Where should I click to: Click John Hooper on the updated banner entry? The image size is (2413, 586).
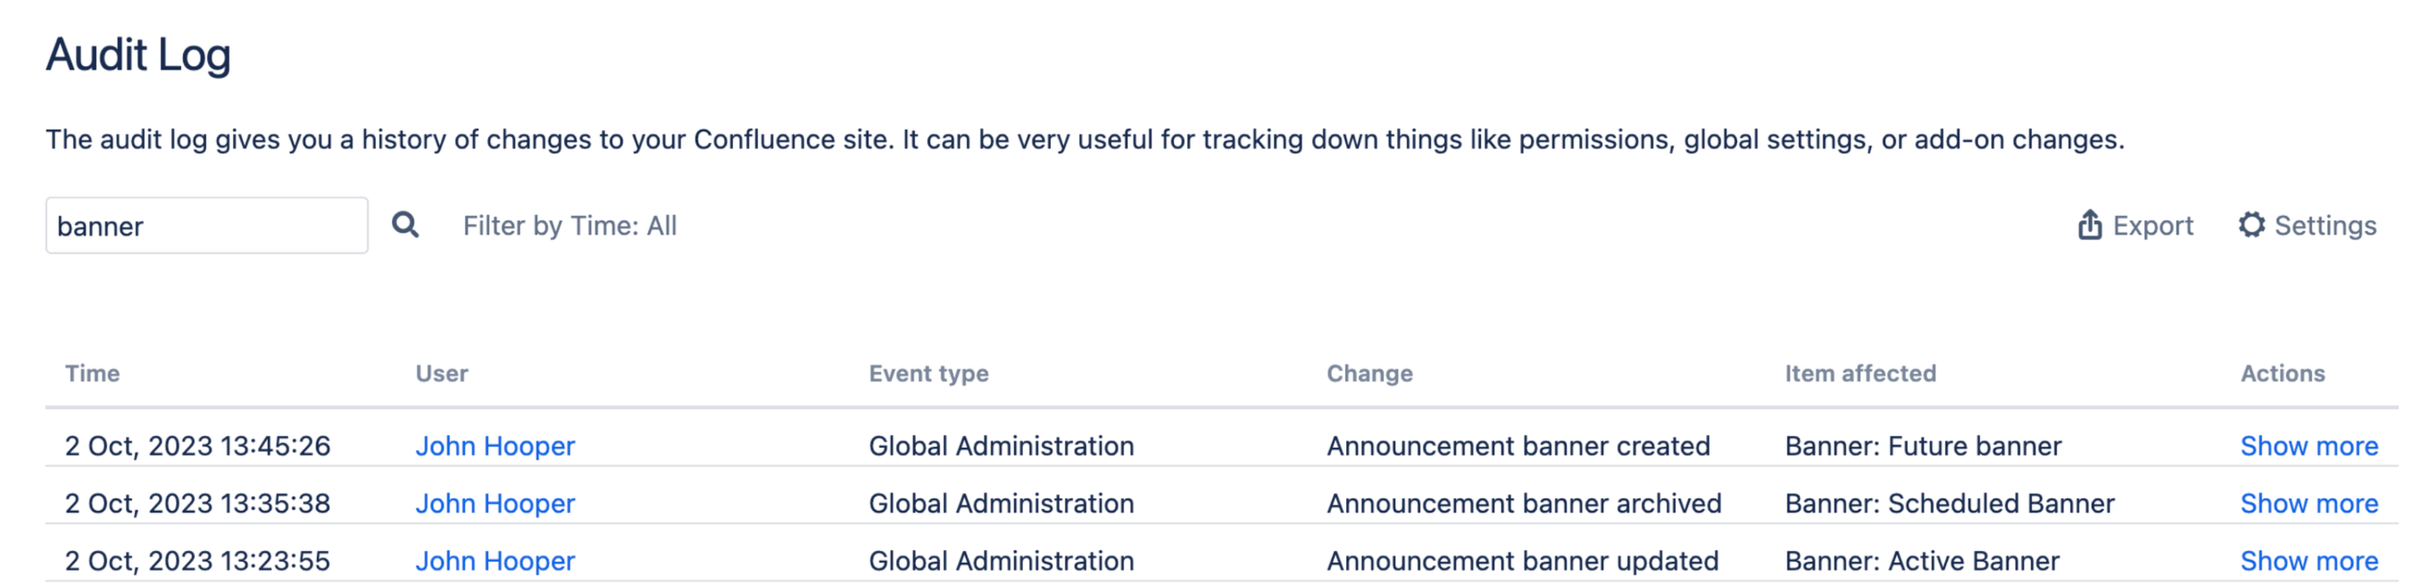coord(496,560)
